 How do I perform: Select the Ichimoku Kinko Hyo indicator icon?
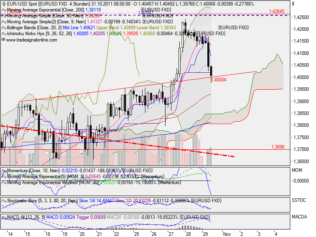pyautogui.click(x=4, y=34)
